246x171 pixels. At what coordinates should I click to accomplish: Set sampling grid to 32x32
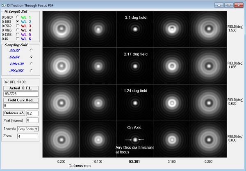[31, 50]
